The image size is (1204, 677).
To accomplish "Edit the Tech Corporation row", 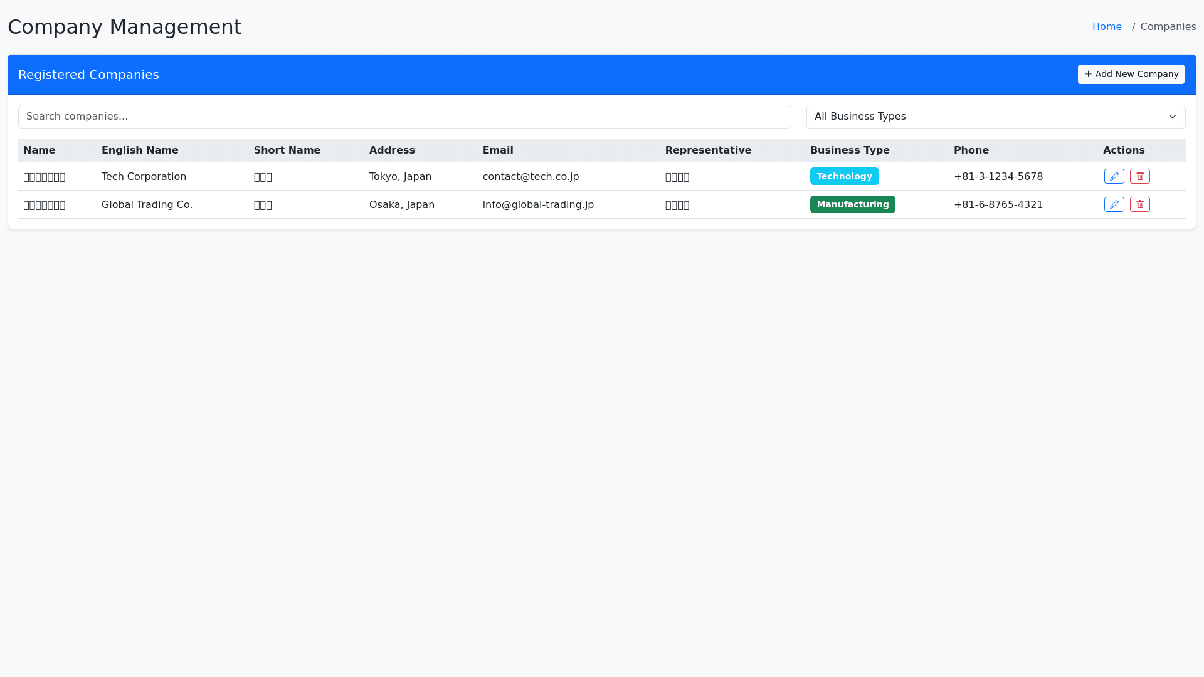I will pos(1114,176).
